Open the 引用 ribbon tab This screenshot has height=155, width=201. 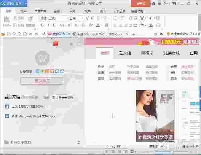[x=57, y=11]
